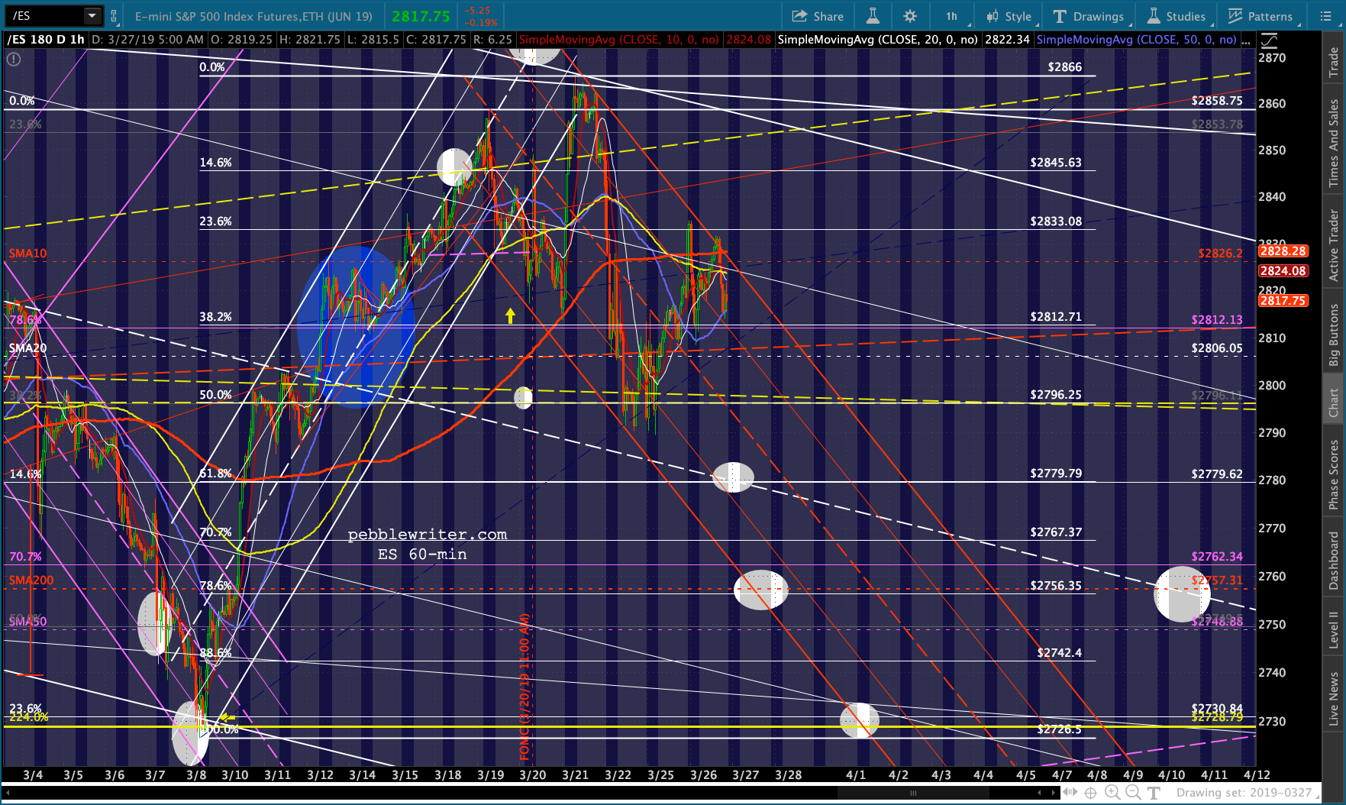Screen dimensions: 1346x805
Task: Expand the hidden studies ellipsis in header
Action: [x=1246, y=40]
